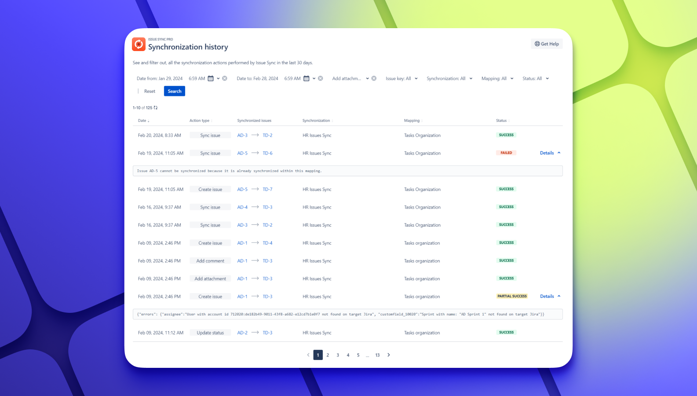The height and width of the screenshot is (396, 697).
Task: Sort table by Status column
Action: [x=503, y=121]
